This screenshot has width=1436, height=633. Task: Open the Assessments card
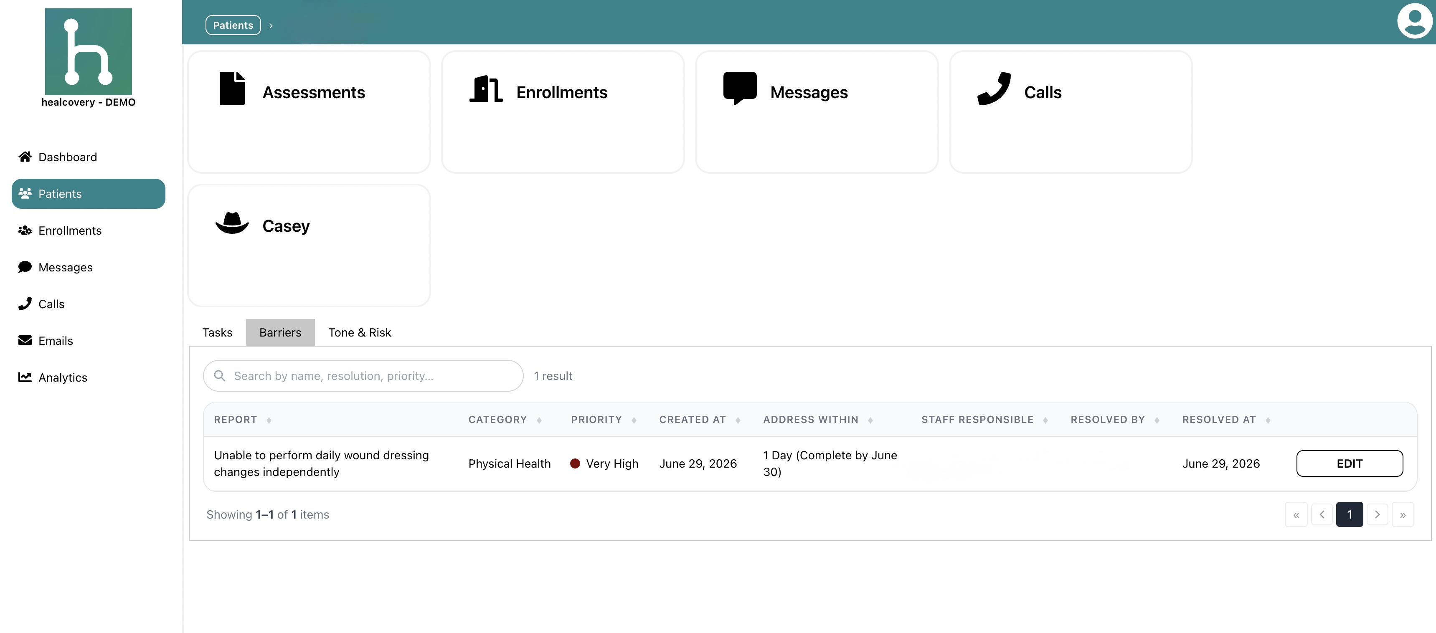click(x=309, y=112)
